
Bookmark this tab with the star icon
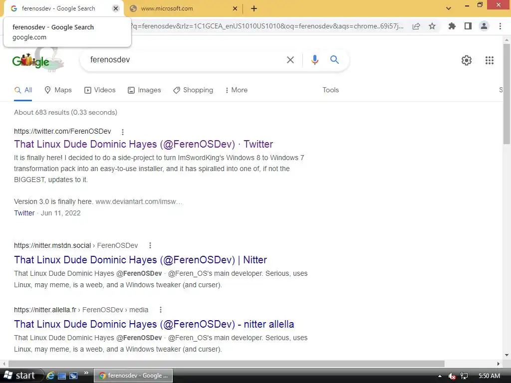[432, 26]
